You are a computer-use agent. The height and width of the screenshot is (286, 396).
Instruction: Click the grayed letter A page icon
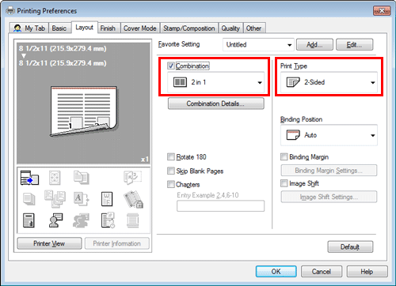[x=81, y=199]
